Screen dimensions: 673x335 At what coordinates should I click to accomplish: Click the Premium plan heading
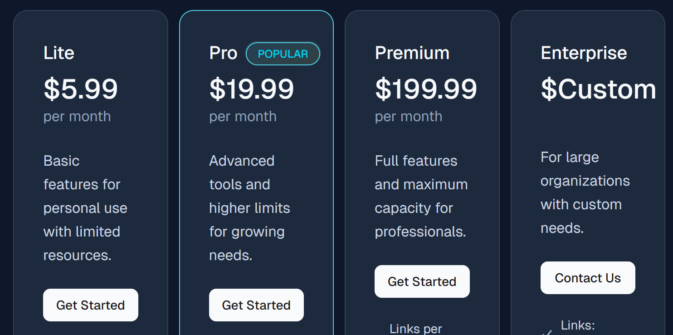(x=412, y=53)
